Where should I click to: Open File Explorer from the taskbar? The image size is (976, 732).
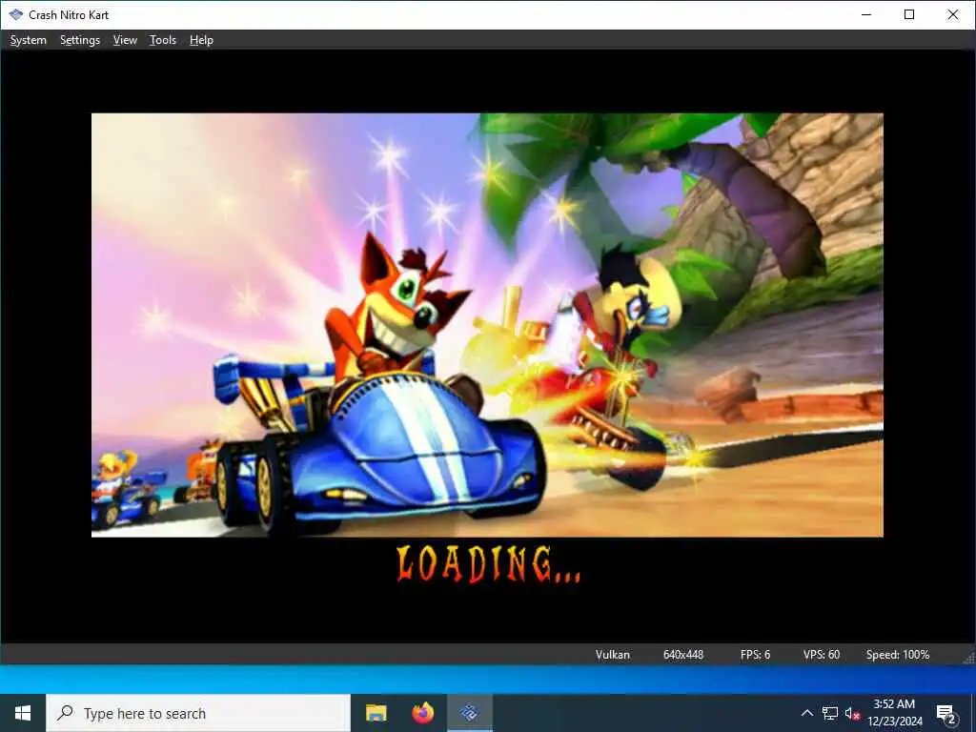(376, 713)
